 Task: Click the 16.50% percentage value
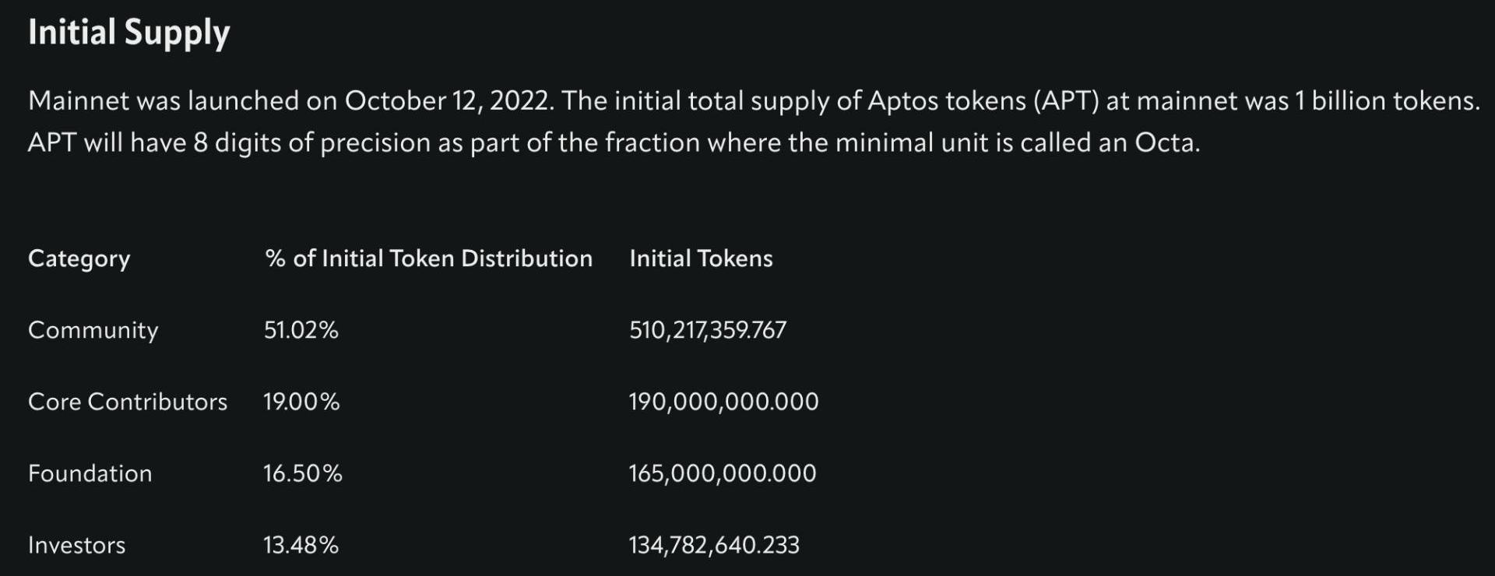click(x=302, y=473)
